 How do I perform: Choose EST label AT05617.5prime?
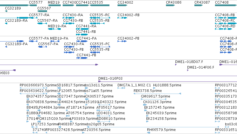pos(111,108)
